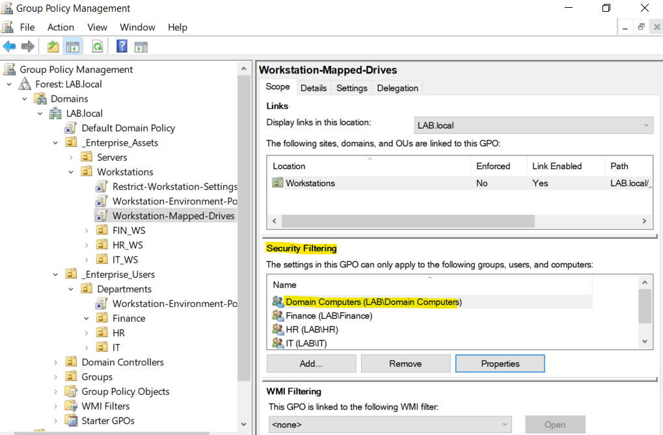
Task: Click the Name column header
Action: [429, 285]
